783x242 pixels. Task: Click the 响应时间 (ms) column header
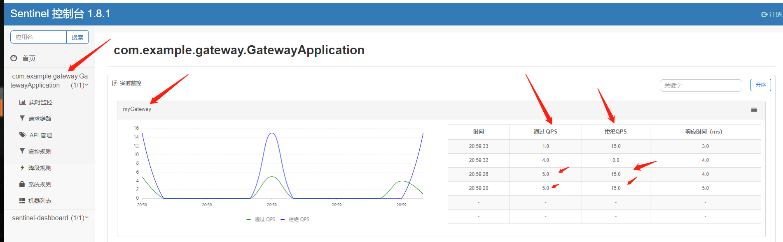705,131
